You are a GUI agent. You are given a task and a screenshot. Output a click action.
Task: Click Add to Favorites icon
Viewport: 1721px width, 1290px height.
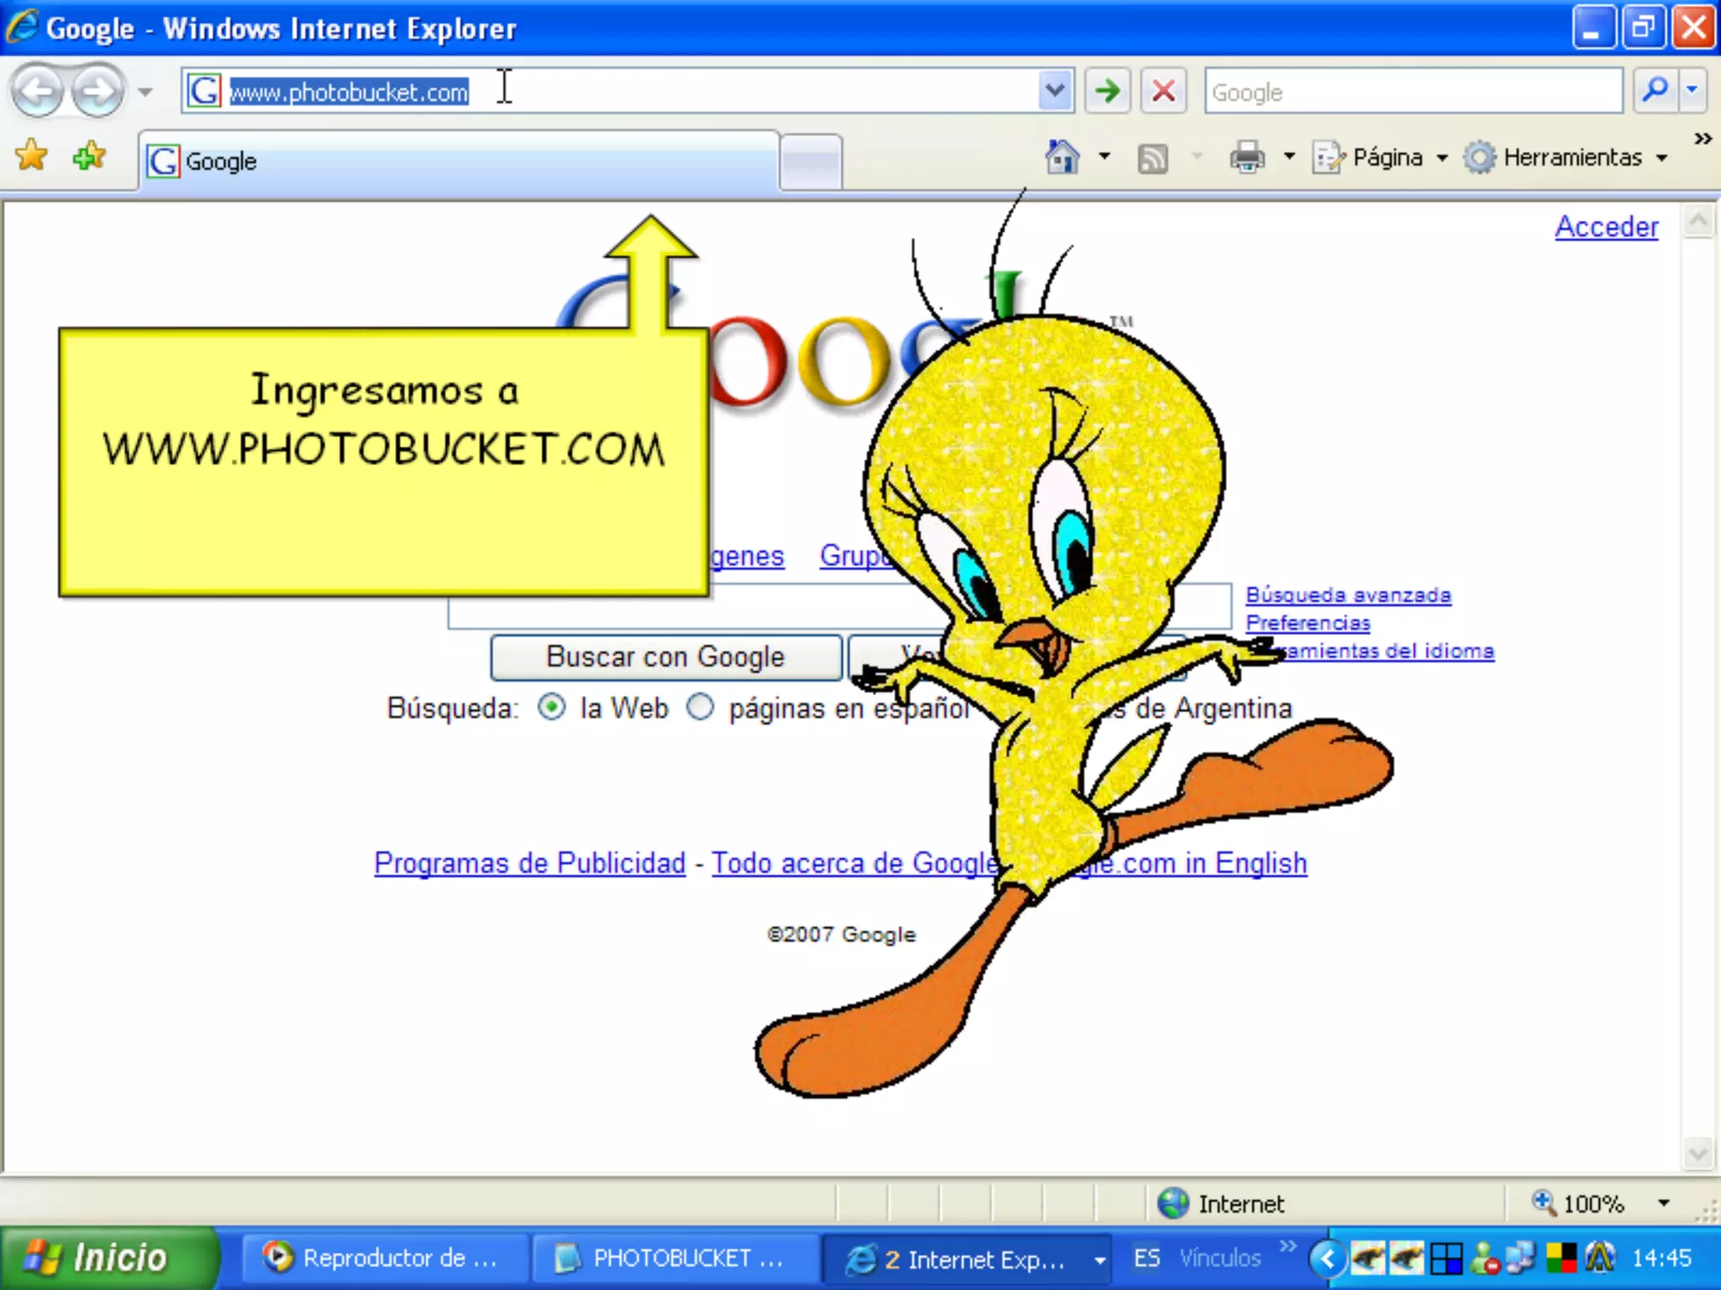(x=88, y=155)
